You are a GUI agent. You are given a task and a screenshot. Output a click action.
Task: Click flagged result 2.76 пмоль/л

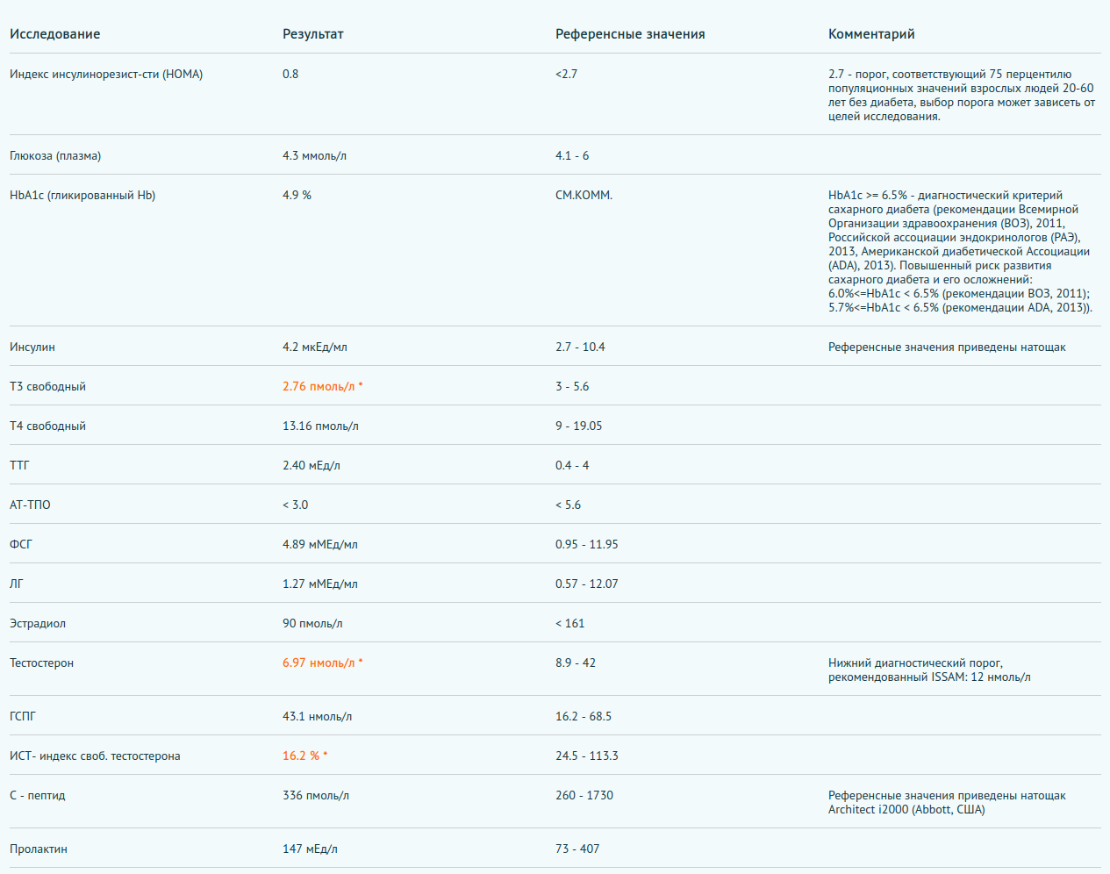point(322,387)
